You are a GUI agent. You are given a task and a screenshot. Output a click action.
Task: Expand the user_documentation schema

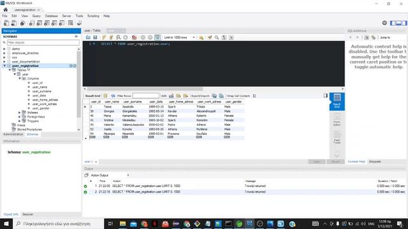click(x=4, y=62)
